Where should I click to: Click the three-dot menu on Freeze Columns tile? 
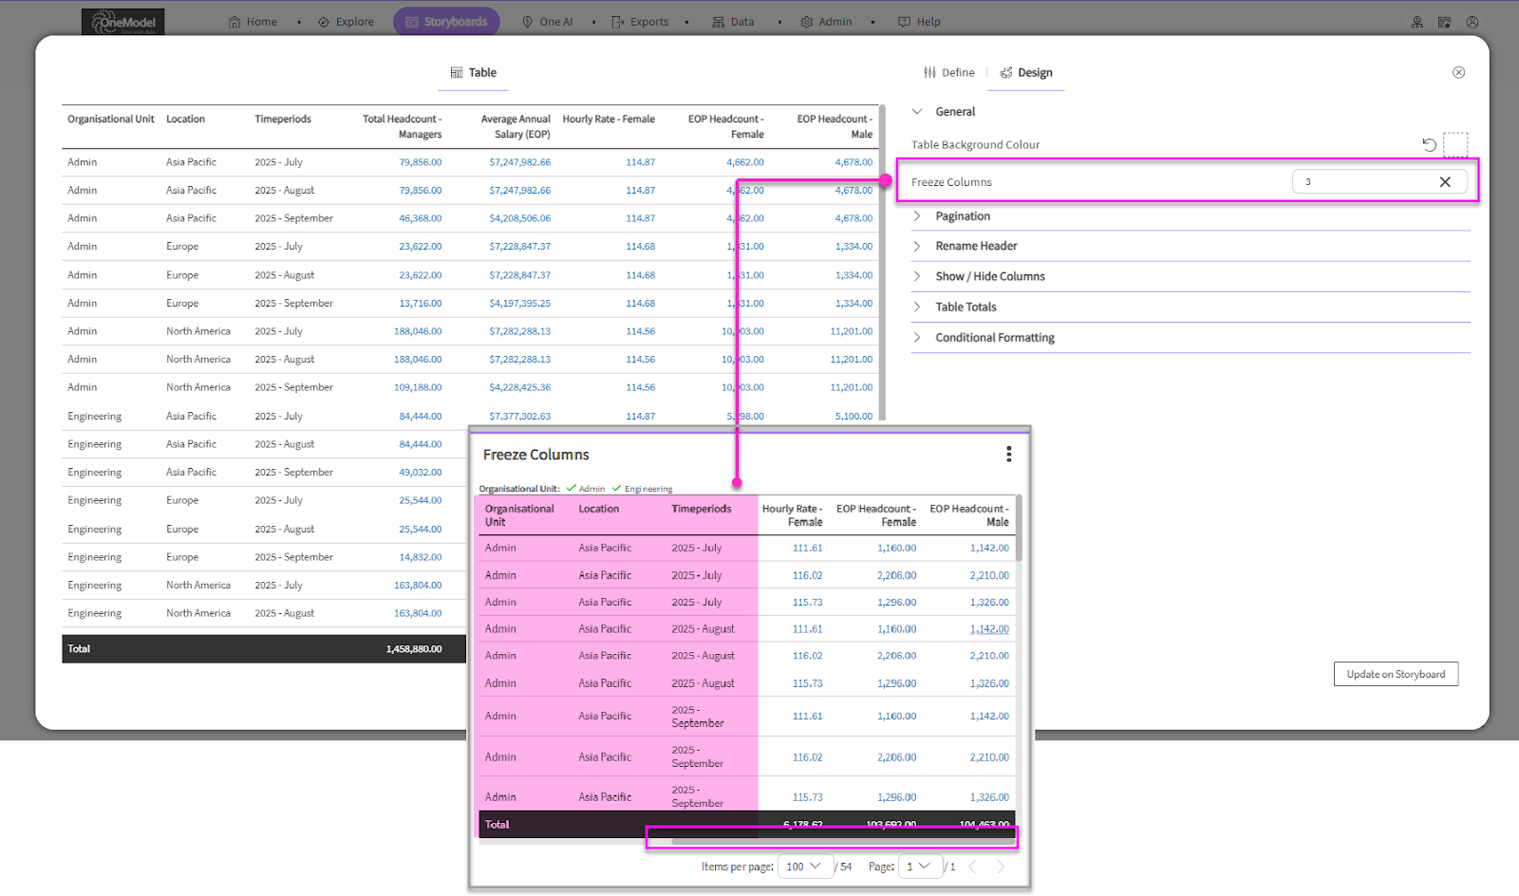click(1008, 455)
